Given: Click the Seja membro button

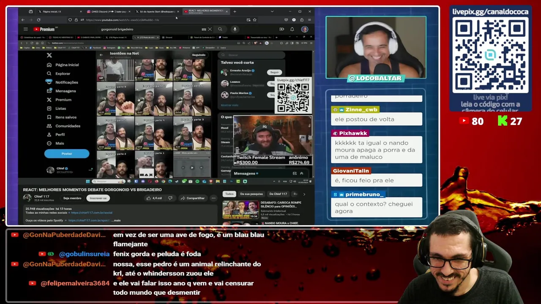Looking at the screenshot, I should (x=72, y=198).
